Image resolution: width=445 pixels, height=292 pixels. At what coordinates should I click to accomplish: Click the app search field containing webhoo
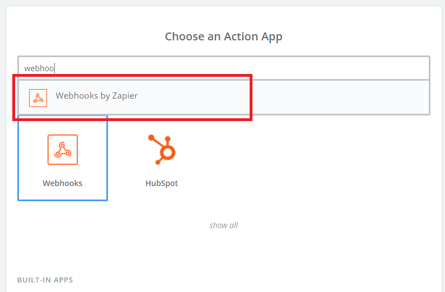[224, 68]
